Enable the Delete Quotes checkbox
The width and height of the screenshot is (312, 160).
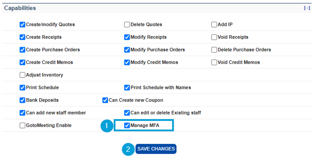[127, 24]
